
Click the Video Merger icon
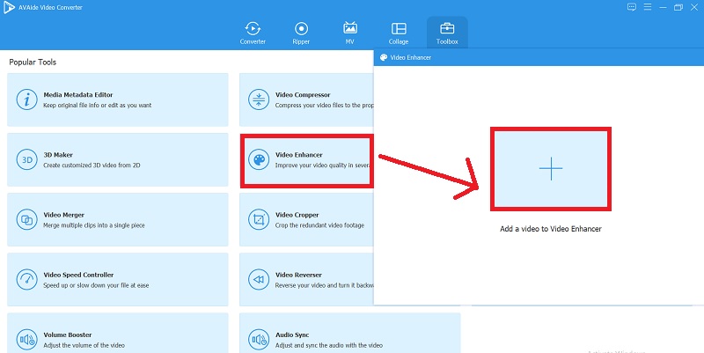coord(27,219)
